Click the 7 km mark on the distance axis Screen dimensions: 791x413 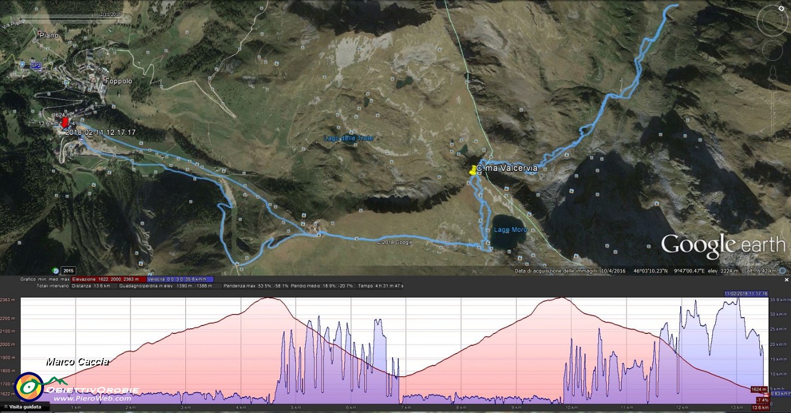[x=405, y=407]
